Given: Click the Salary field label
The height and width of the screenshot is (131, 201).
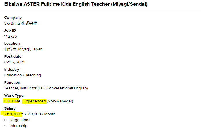Looking at the screenshot, I should [x=10, y=108].
